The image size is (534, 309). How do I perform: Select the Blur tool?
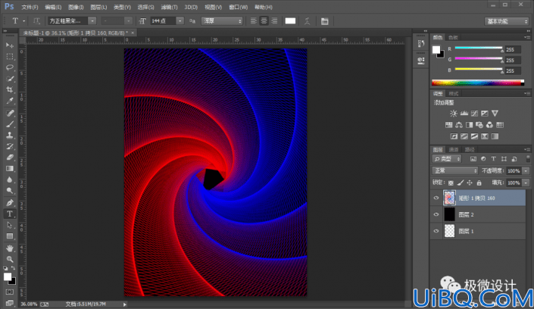pyautogui.click(x=10, y=180)
